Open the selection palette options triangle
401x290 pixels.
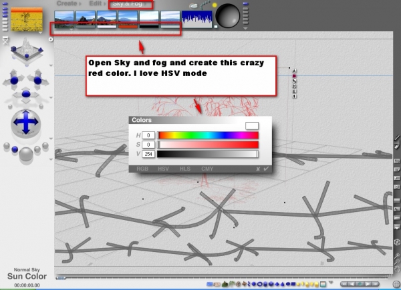pos(331,283)
